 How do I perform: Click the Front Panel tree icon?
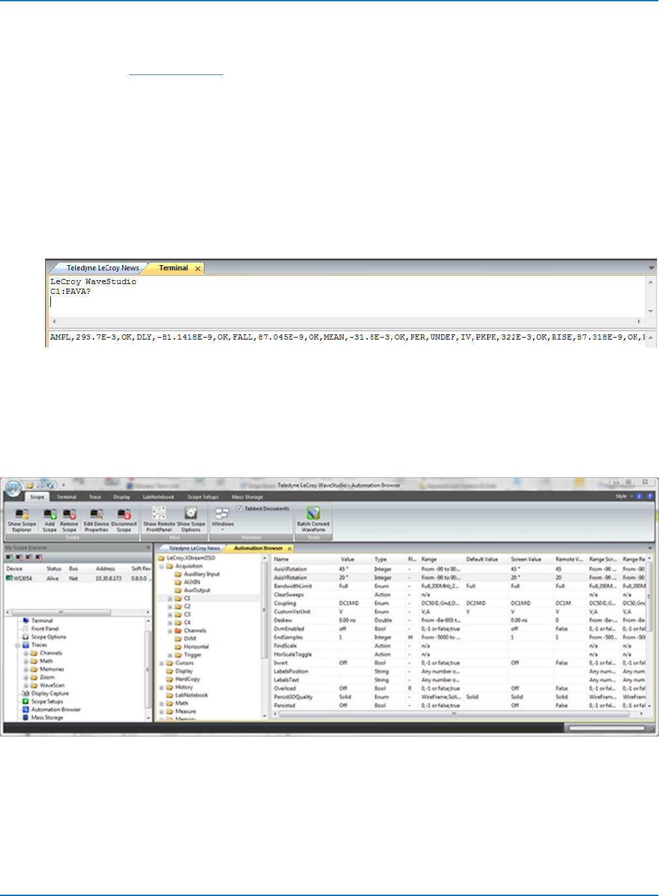pyautogui.click(x=25, y=628)
